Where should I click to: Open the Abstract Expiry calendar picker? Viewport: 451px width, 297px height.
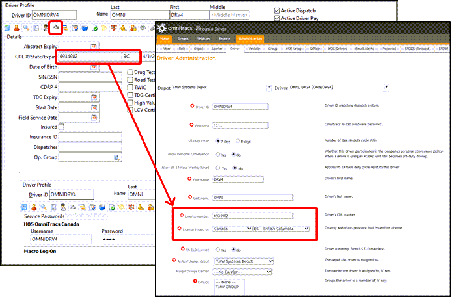94,46
